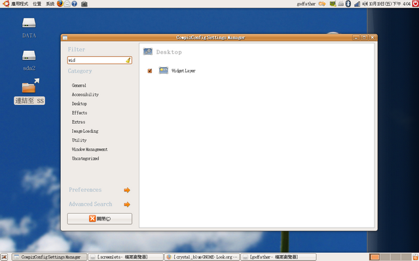Click the Desktop category header icon
The image size is (419, 261).
coord(148,52)
